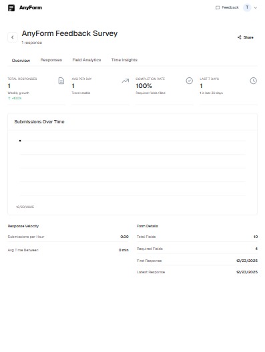Open the Field Analytics tab
Screen dimensions: 265x352
click(87, 60)
